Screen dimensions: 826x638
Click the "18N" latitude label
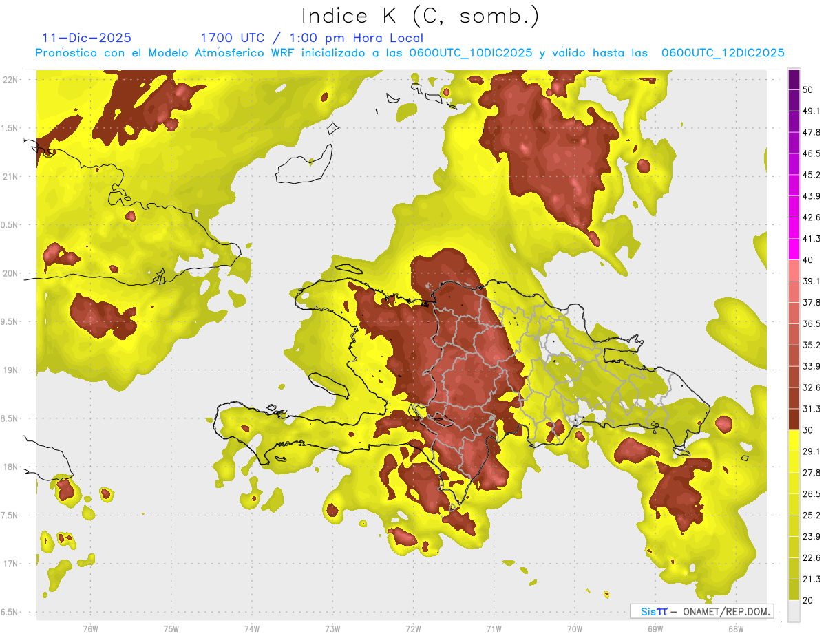point(11,467)
